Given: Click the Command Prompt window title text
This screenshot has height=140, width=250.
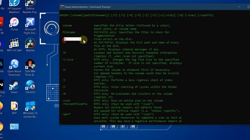Looking at the screenshot, I should point(87,7).
